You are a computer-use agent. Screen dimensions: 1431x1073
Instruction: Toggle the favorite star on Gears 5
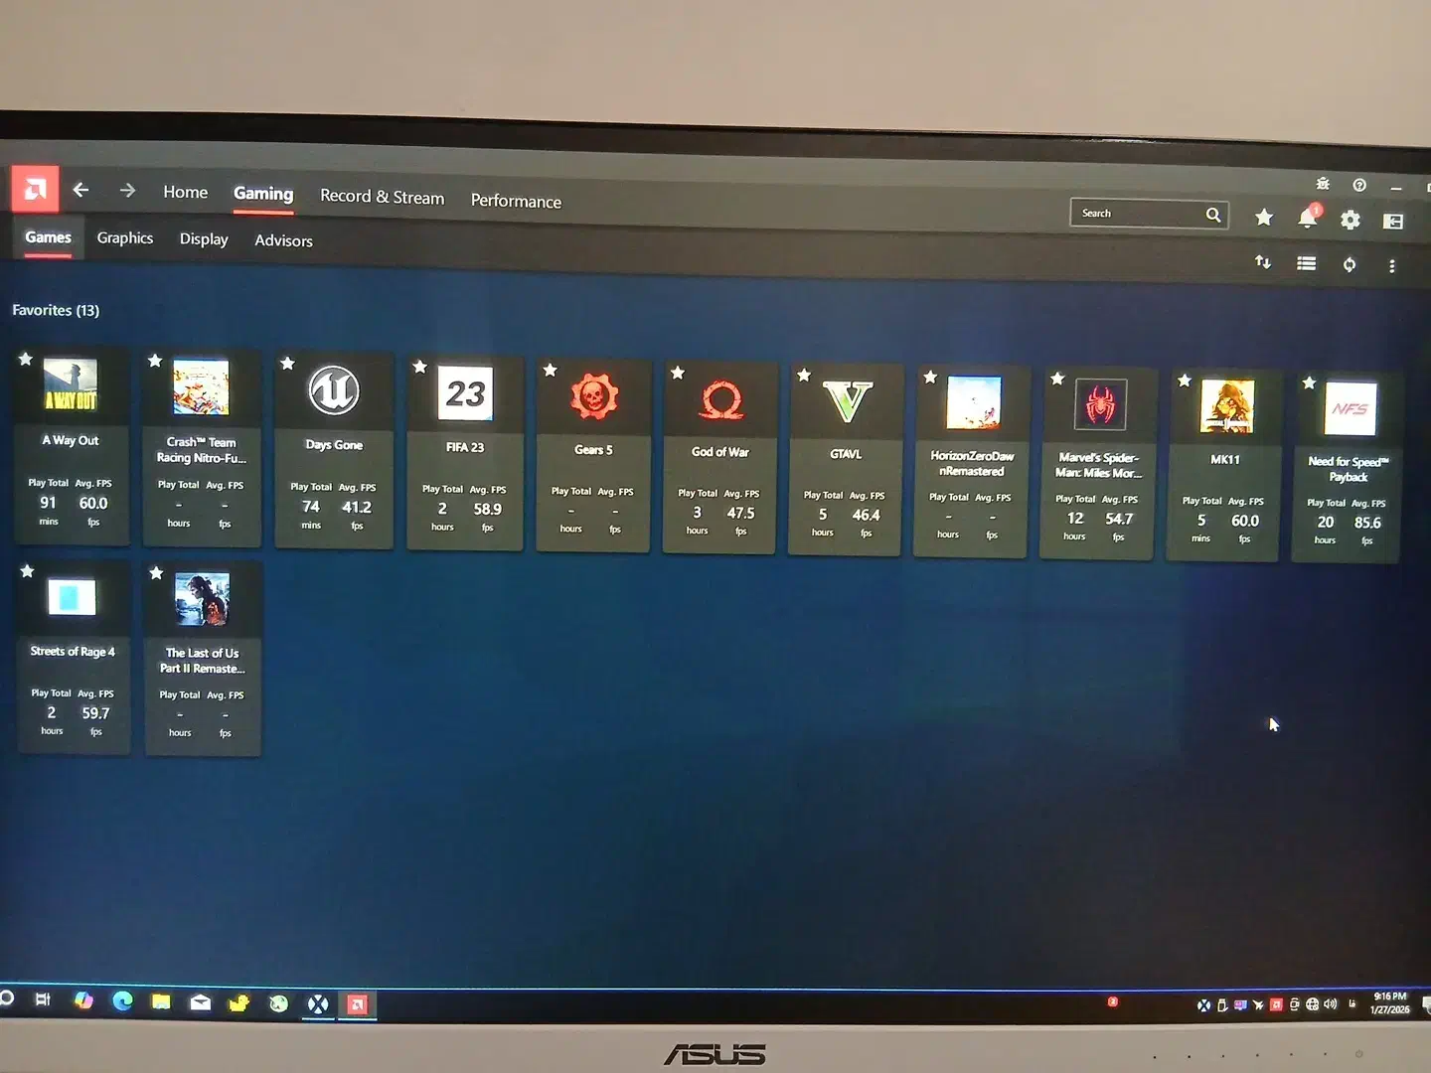550,370
